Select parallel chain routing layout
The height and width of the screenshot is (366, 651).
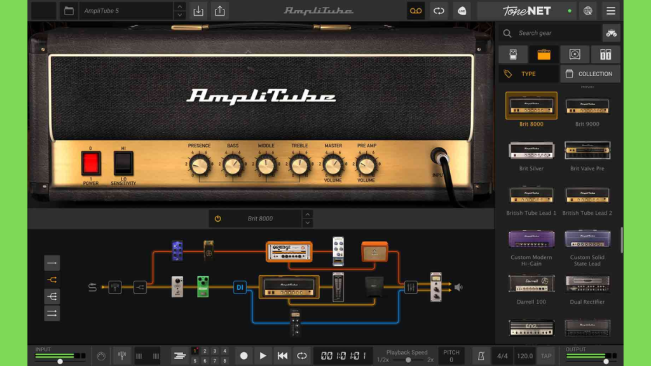pos(52,313)
